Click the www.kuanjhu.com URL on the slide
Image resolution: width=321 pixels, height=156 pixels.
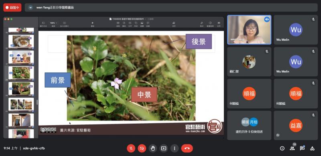[195, 132]
